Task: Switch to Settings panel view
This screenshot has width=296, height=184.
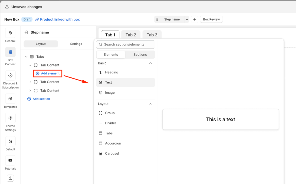Action: click(76, 44)
